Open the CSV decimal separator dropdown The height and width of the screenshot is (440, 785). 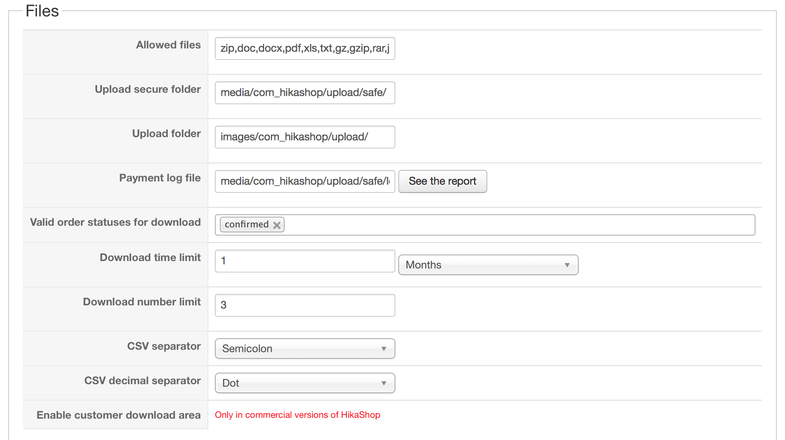304,383
